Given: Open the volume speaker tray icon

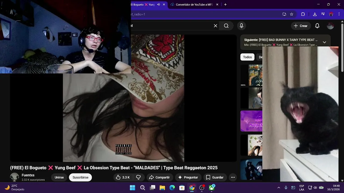Looking at the screenshot, I should (x=315, y=188).
